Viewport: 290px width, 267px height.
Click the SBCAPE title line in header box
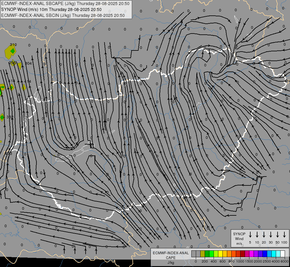click(65, 4)
